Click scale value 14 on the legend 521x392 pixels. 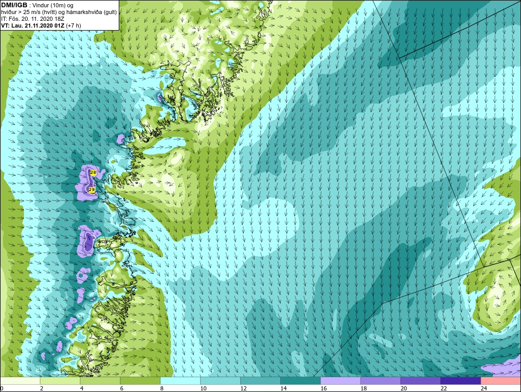(283, 388)
